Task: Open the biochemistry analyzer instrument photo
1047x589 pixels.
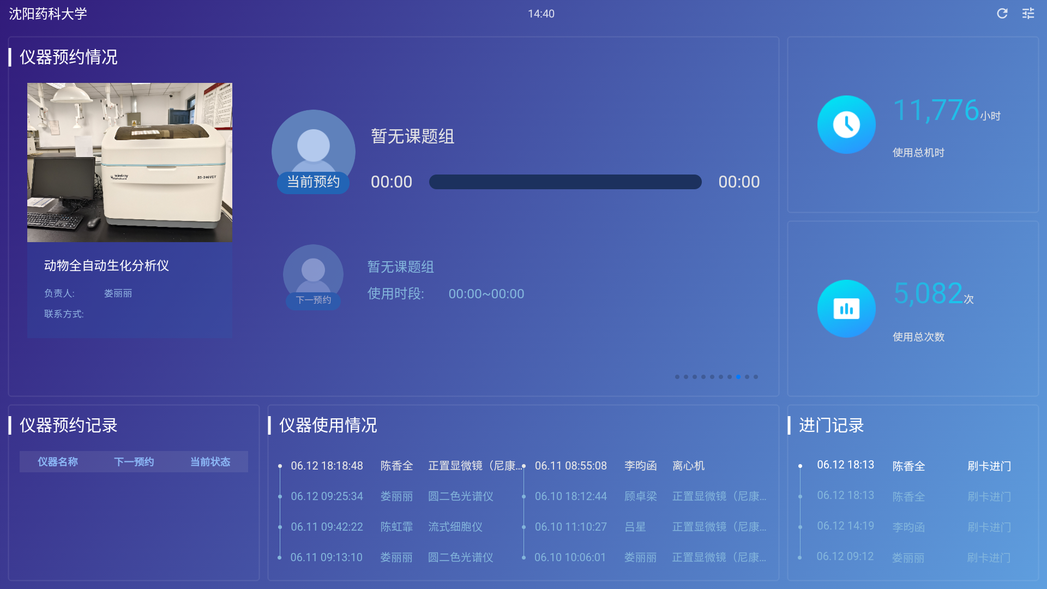Action: [x=130, y=163]
